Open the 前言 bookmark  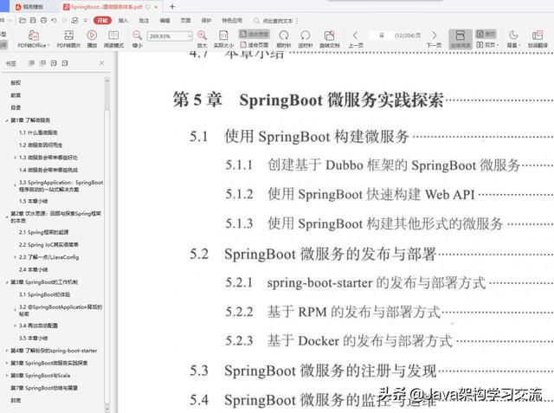click(x=16, y=95)
